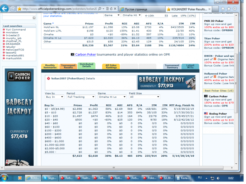Open the Period Full Tracking dropdown

coord(81,97)
